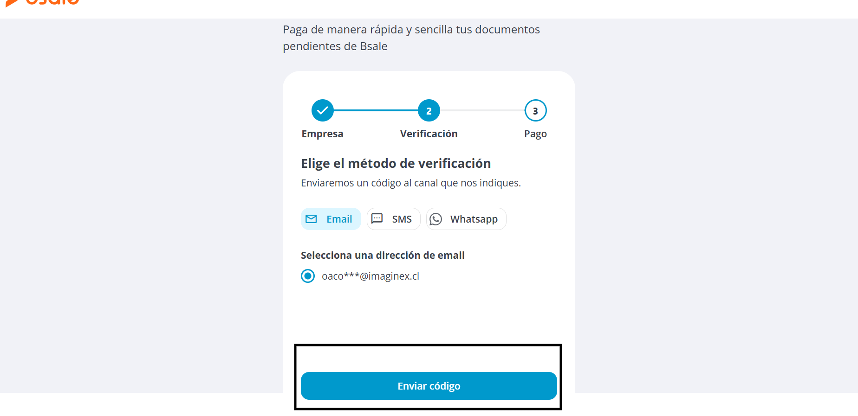Click the oaco***@imaginex.cl email address label
The height and width of the screenshot is (416, 858).
(370, 276)
